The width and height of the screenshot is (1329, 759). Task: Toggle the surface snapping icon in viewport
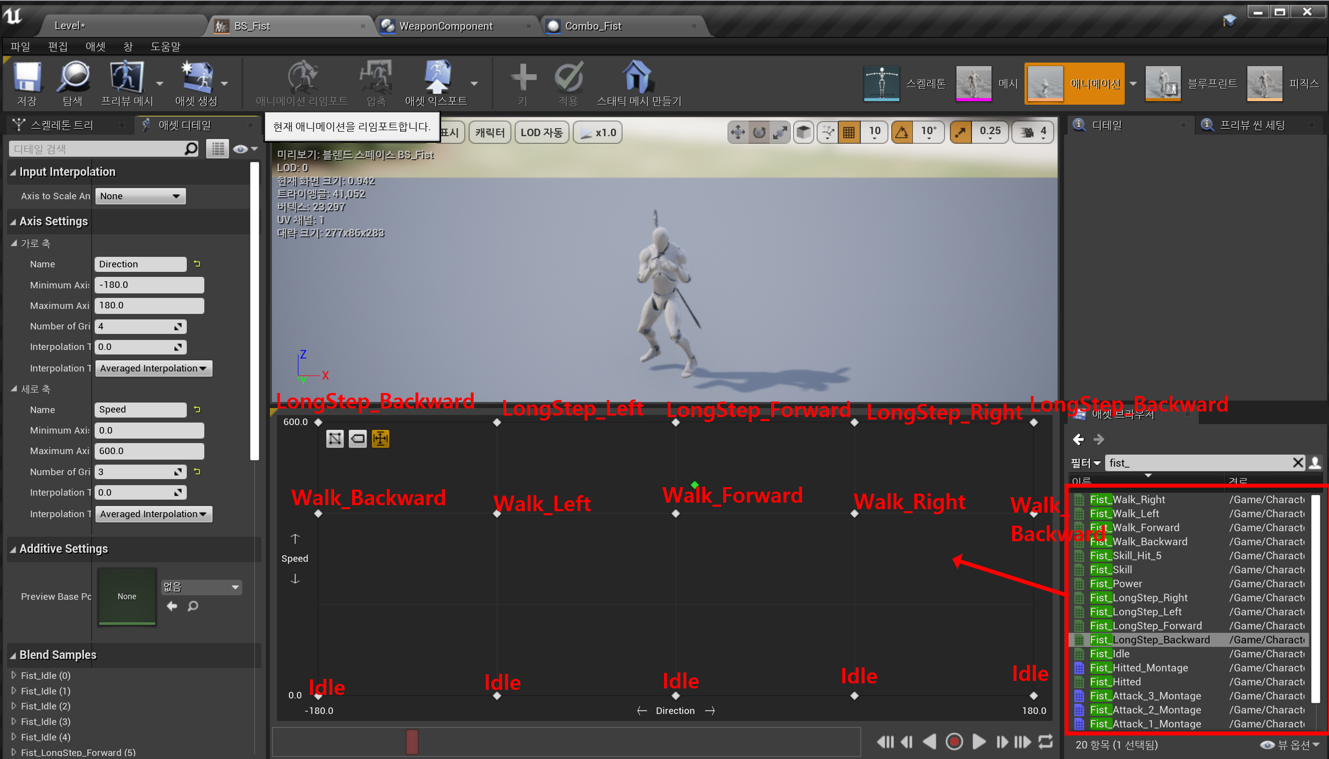(827, 132)
